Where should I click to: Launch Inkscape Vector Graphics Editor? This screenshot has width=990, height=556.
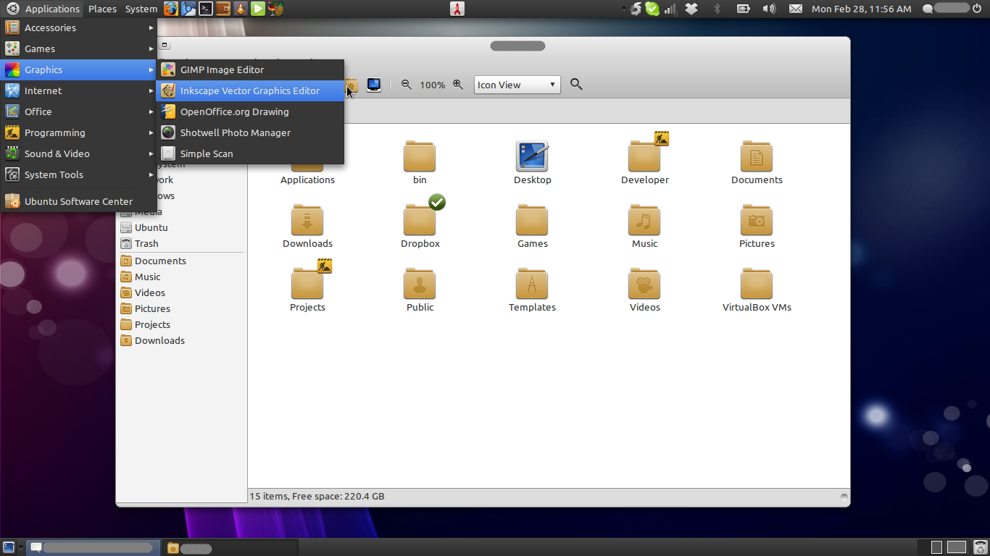click(x=251, y=90)
